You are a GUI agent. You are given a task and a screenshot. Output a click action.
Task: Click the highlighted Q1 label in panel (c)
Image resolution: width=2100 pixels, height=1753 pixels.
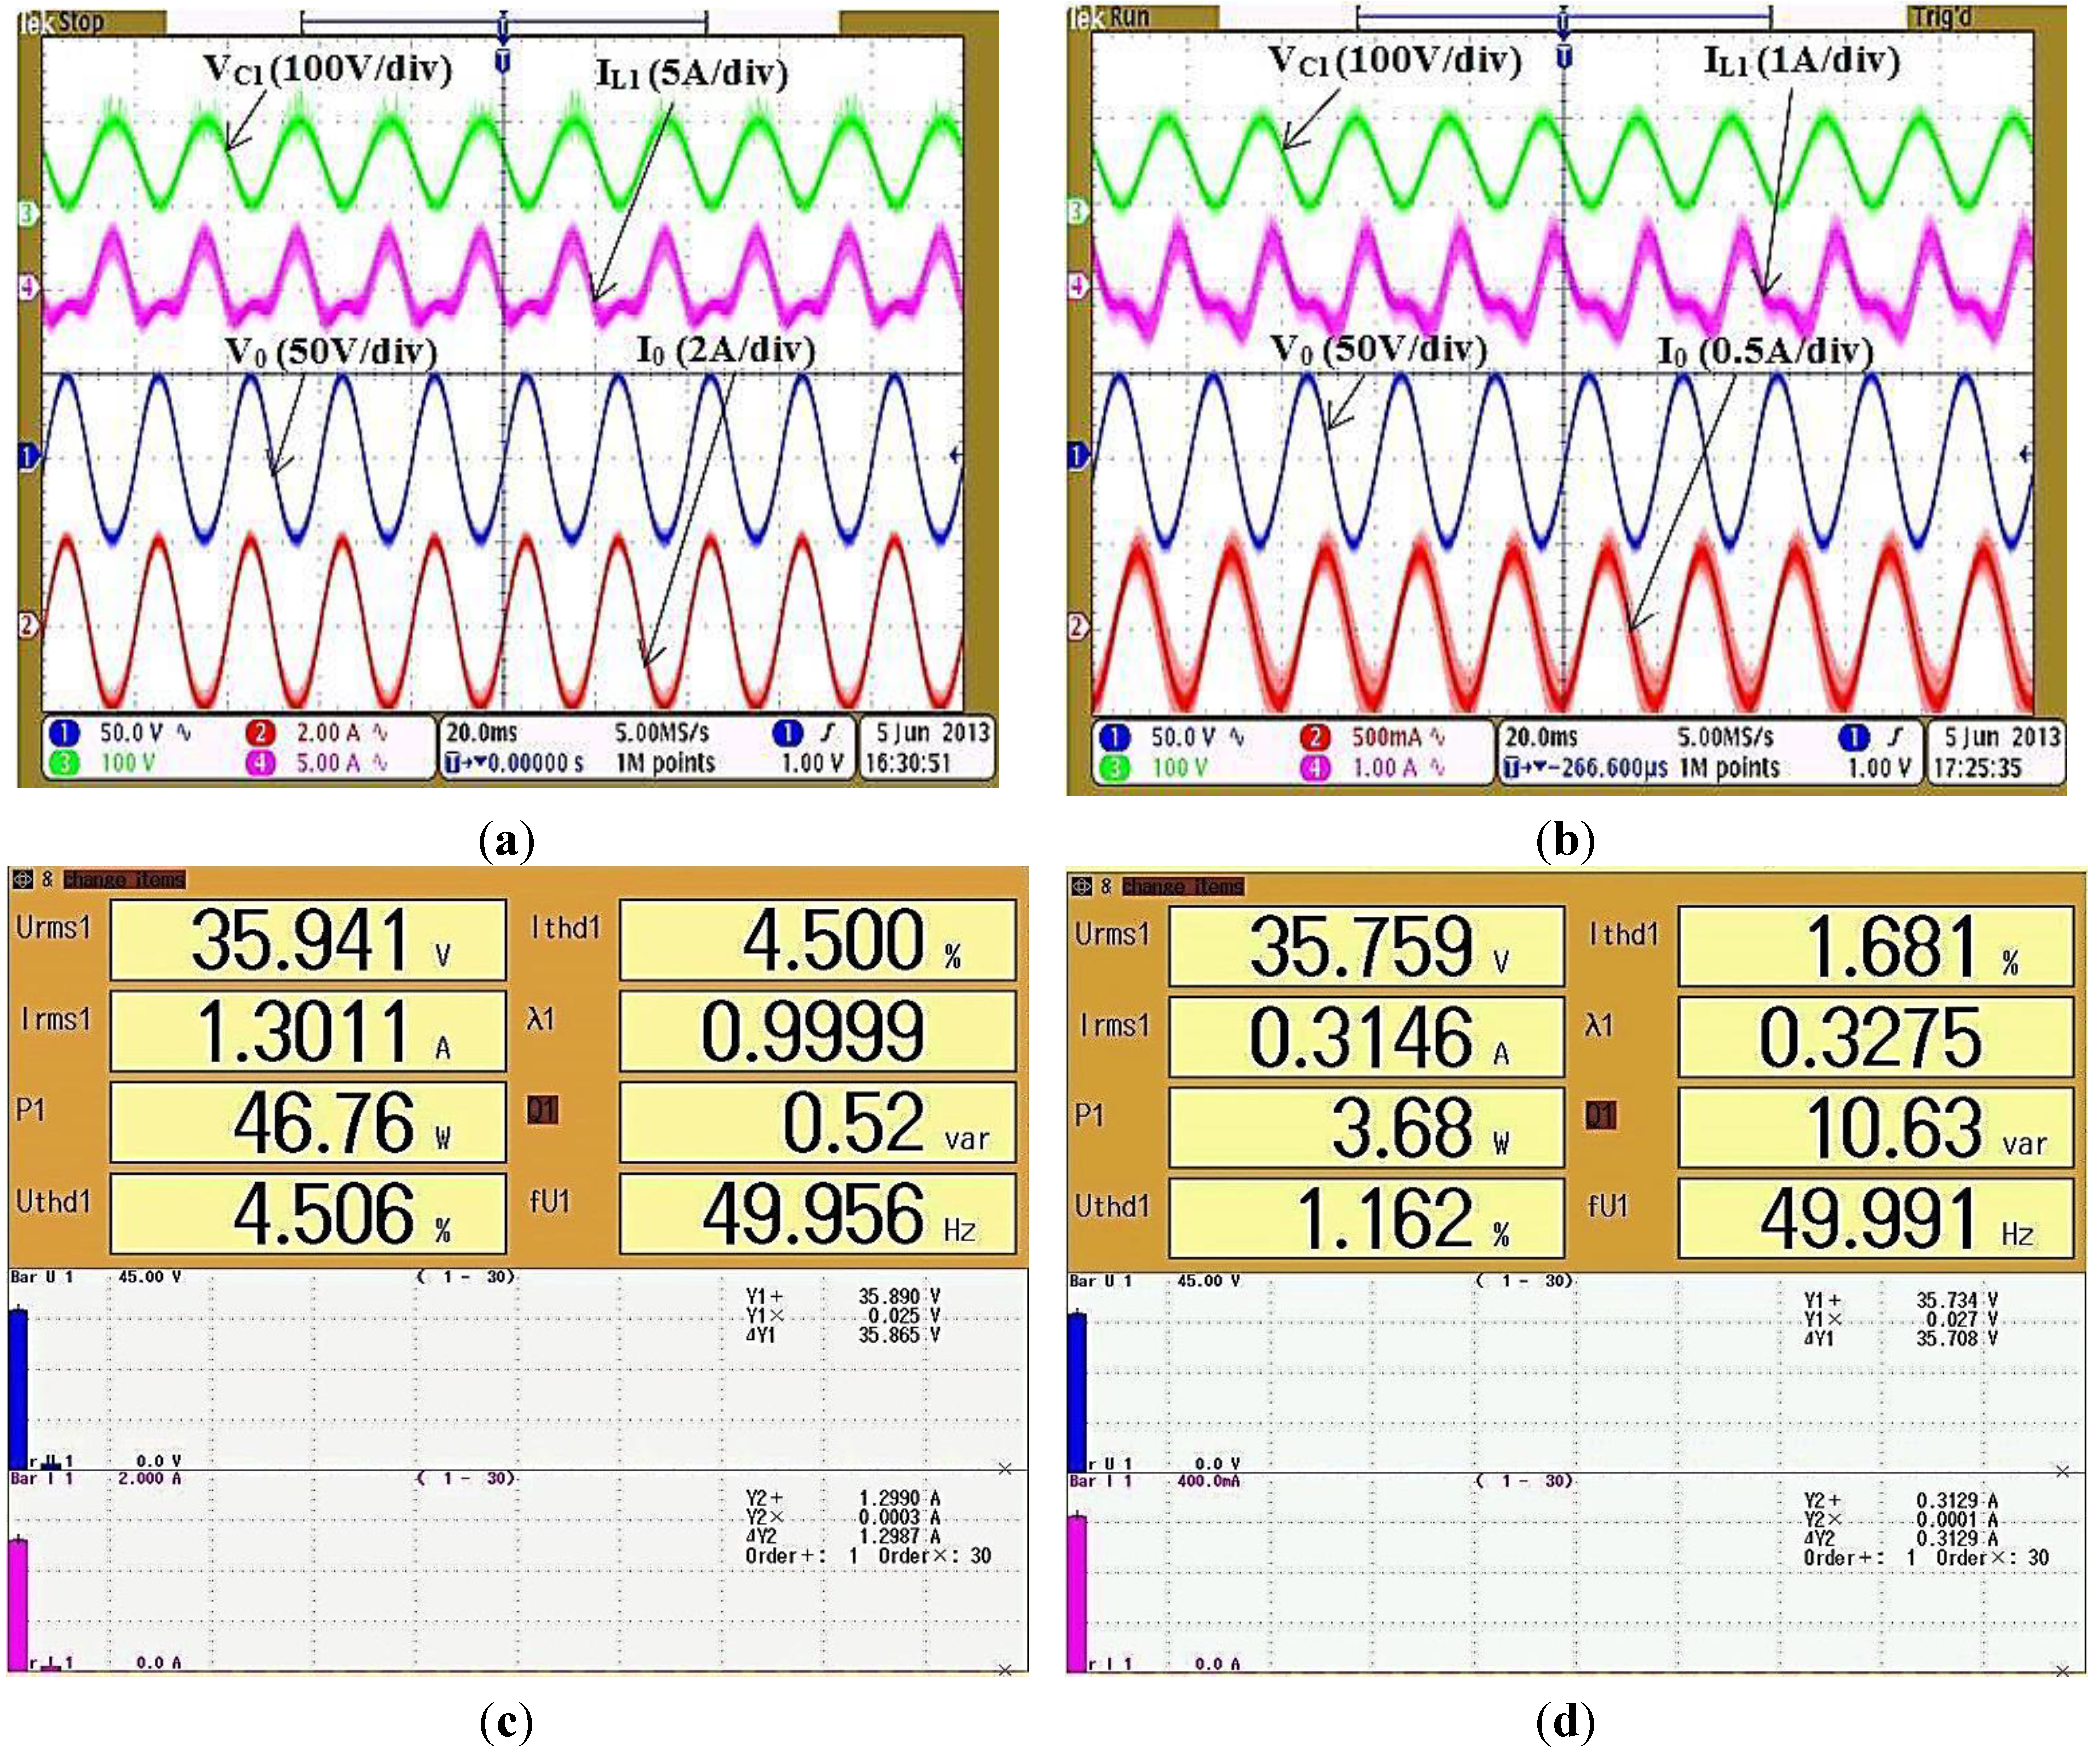point(542,1110)
